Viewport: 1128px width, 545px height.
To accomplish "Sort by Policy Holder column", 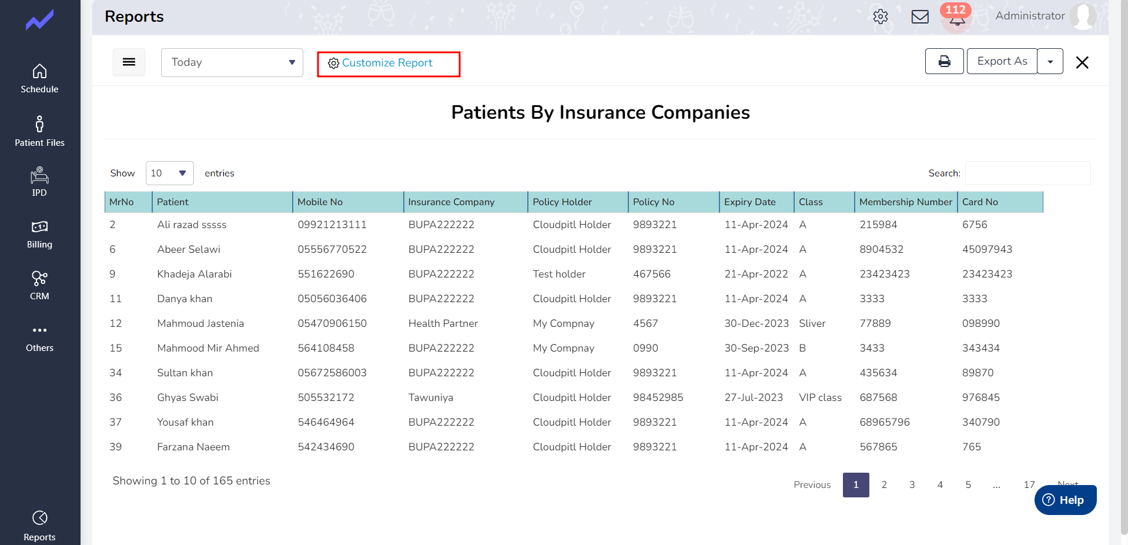I will point(578,202).
